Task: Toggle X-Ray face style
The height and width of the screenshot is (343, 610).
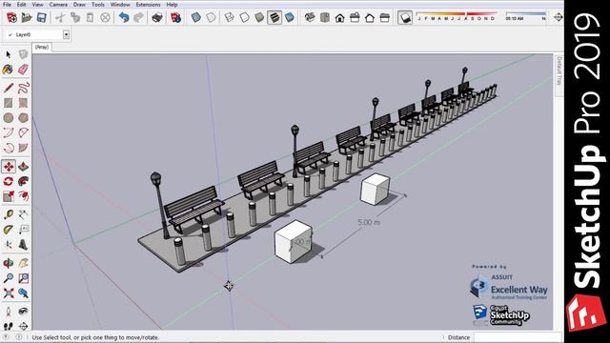Action: [196, 17]
